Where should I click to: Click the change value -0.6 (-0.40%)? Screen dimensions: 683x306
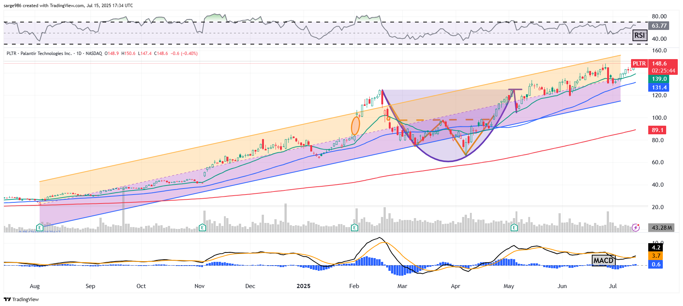184,53
